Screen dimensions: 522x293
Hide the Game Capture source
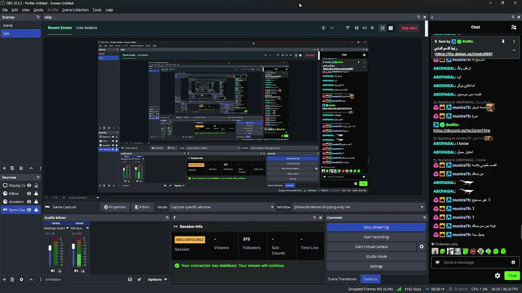pos(29,210)
